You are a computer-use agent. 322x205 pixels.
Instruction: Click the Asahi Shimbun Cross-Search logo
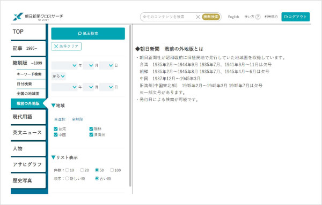pos(38,17)
